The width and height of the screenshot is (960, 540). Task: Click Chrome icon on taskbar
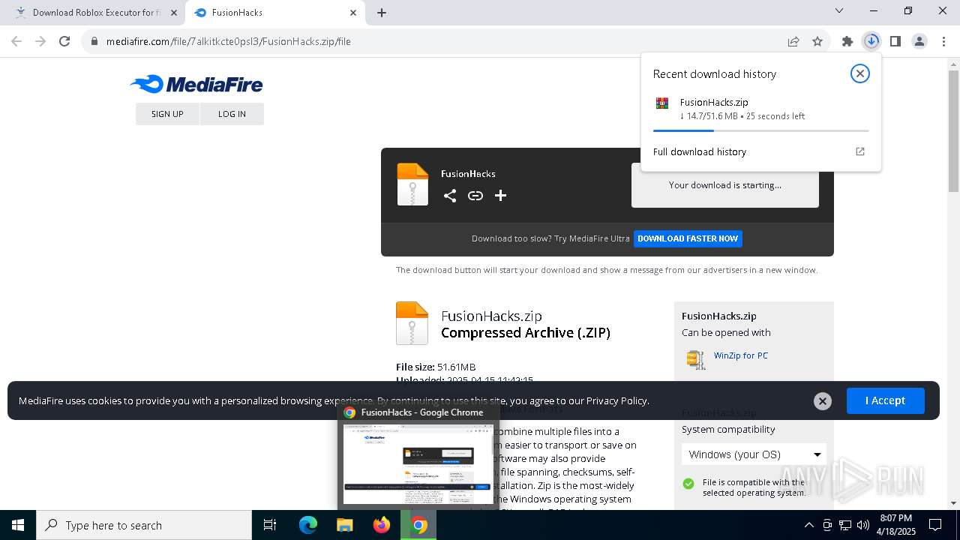click(x=419, y=525)
